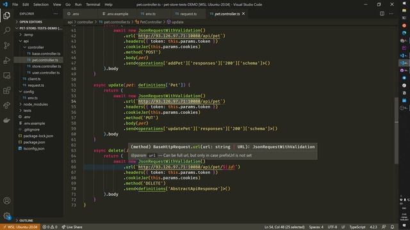Click controller folder in breadcrumb
The image size is (410, 230).
pos(85,22)
